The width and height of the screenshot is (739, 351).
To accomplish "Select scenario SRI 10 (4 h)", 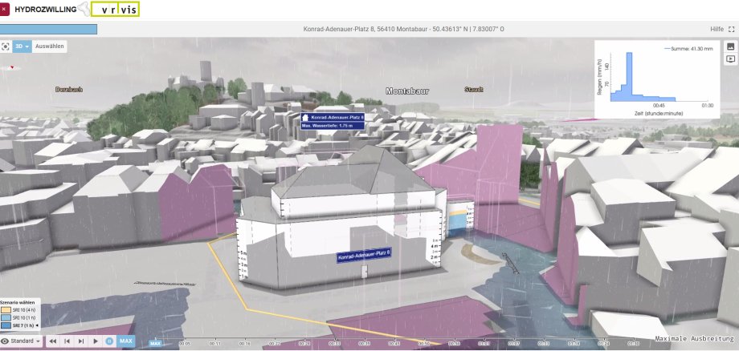I will 18,309.
